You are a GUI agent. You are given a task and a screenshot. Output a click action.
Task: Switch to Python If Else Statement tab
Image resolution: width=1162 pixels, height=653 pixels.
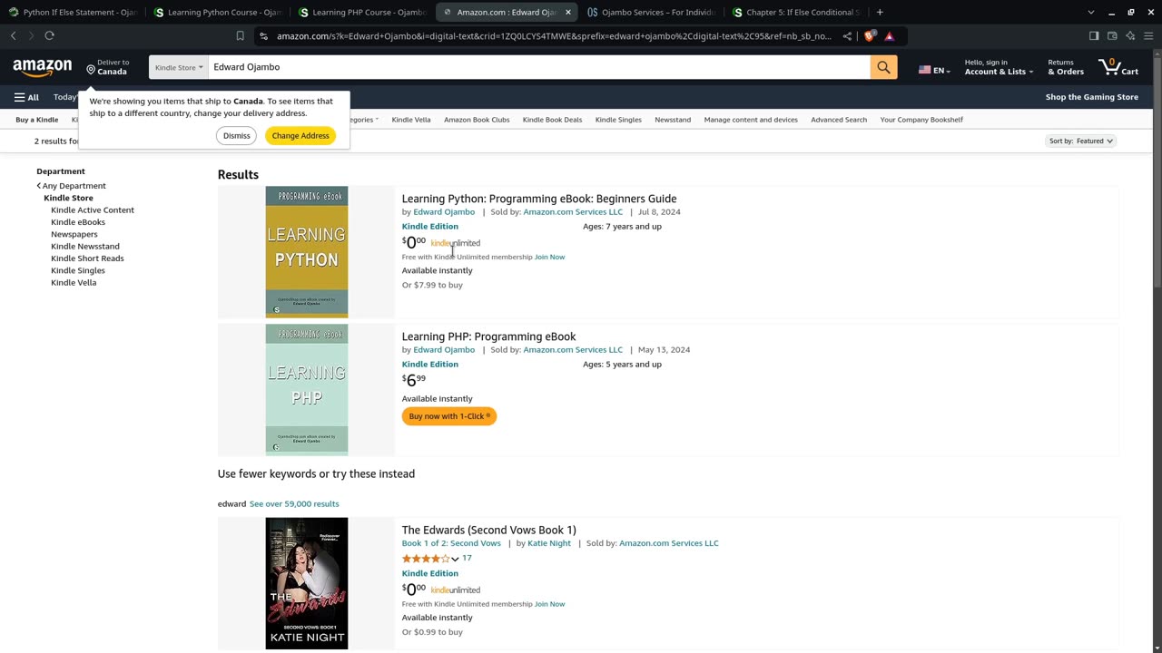tap(73, 12)
